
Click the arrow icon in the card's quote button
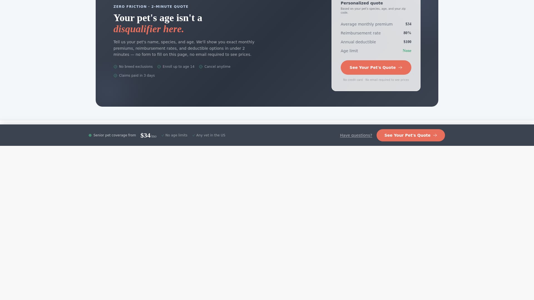pos(400,67)
